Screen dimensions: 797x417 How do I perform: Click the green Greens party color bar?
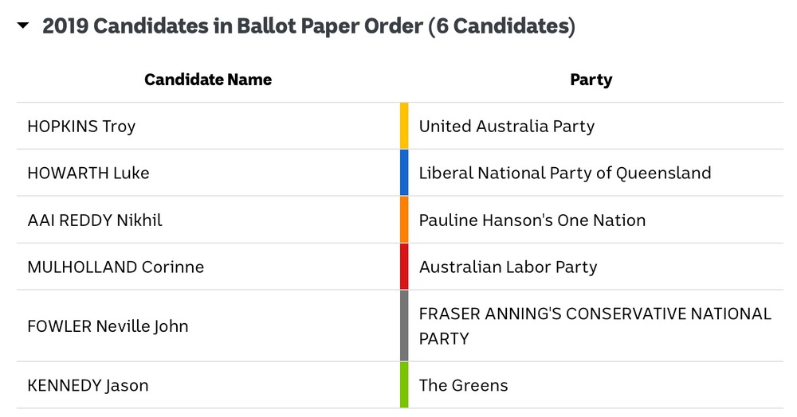tap(404, 385)
